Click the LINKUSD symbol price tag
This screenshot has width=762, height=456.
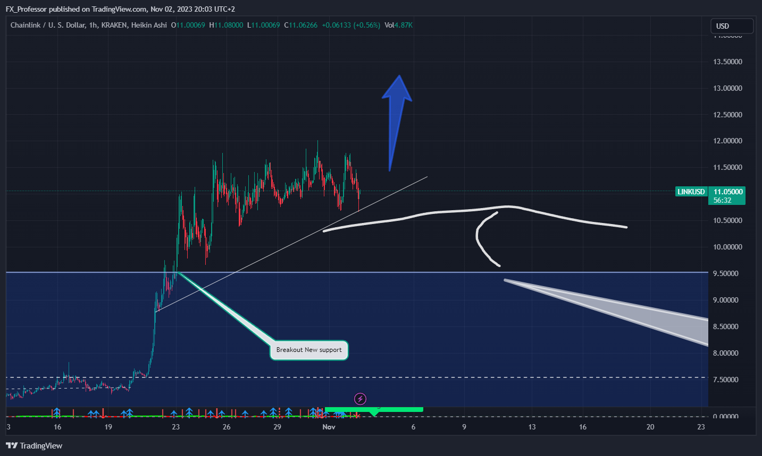click(x=691, y=192)
